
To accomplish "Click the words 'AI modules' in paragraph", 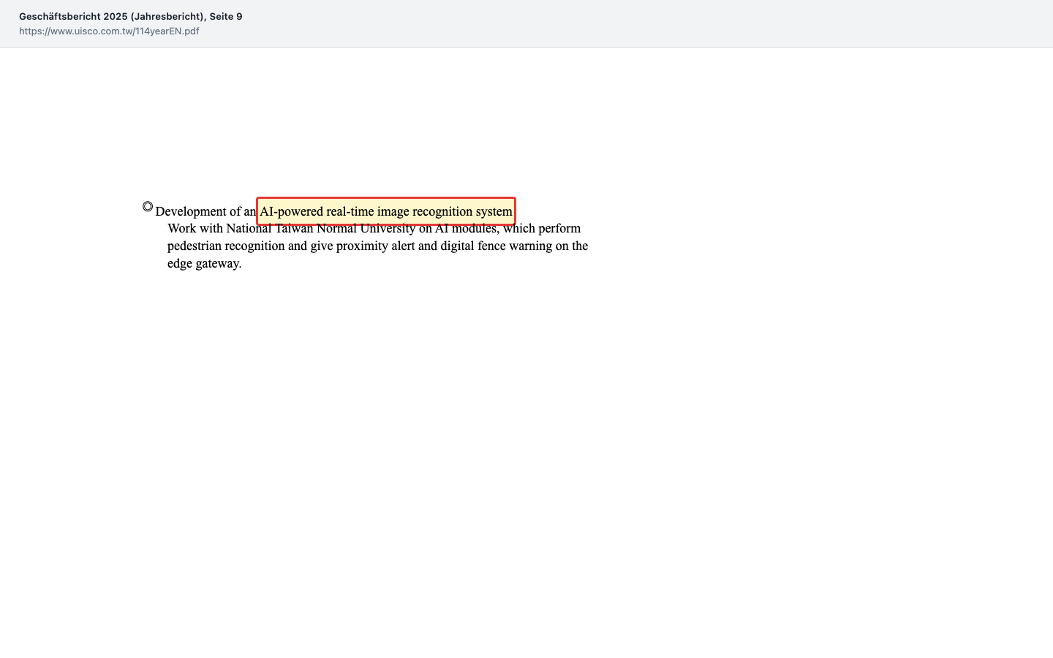I will 466,228.
